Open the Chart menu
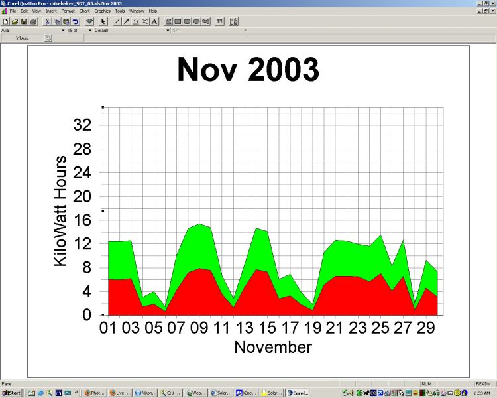 84,11
